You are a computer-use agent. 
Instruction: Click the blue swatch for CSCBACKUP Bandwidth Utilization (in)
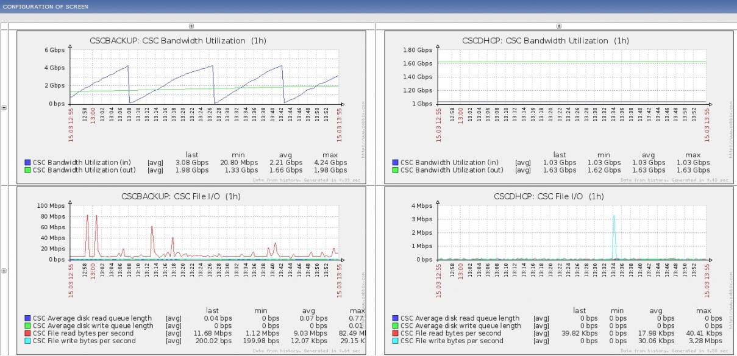pos(27,163)
